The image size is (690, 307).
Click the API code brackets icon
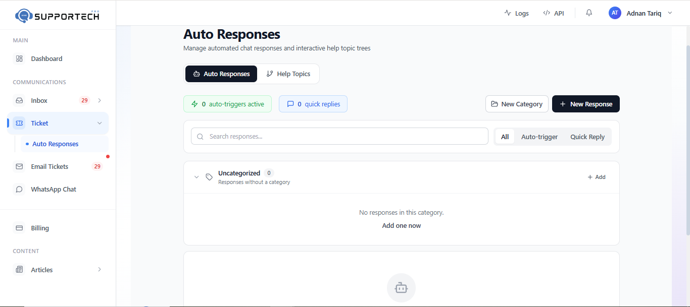coord(547,13)
